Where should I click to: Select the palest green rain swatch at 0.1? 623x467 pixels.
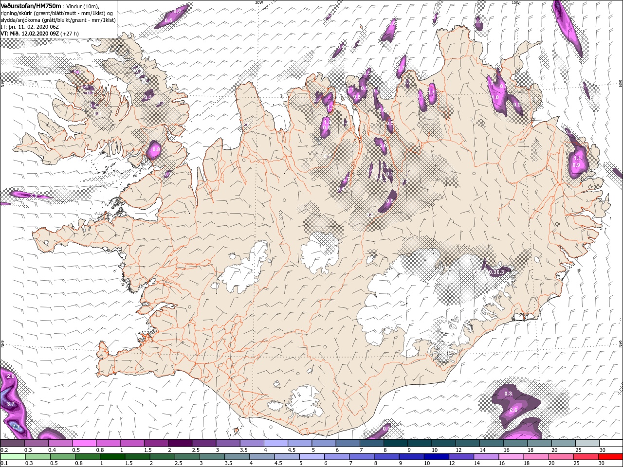pos(13,457)
